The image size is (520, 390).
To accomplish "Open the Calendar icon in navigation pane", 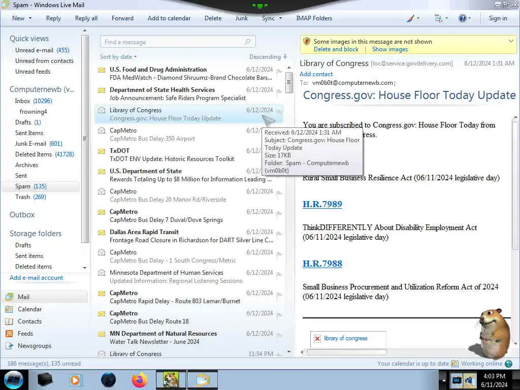I will pos(9,309).
